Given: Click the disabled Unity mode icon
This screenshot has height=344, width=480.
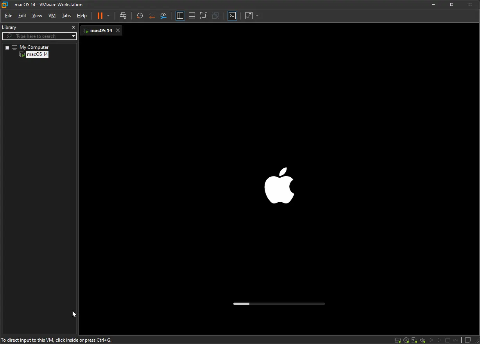Looking at the screenshot, I should pos(215,16).
